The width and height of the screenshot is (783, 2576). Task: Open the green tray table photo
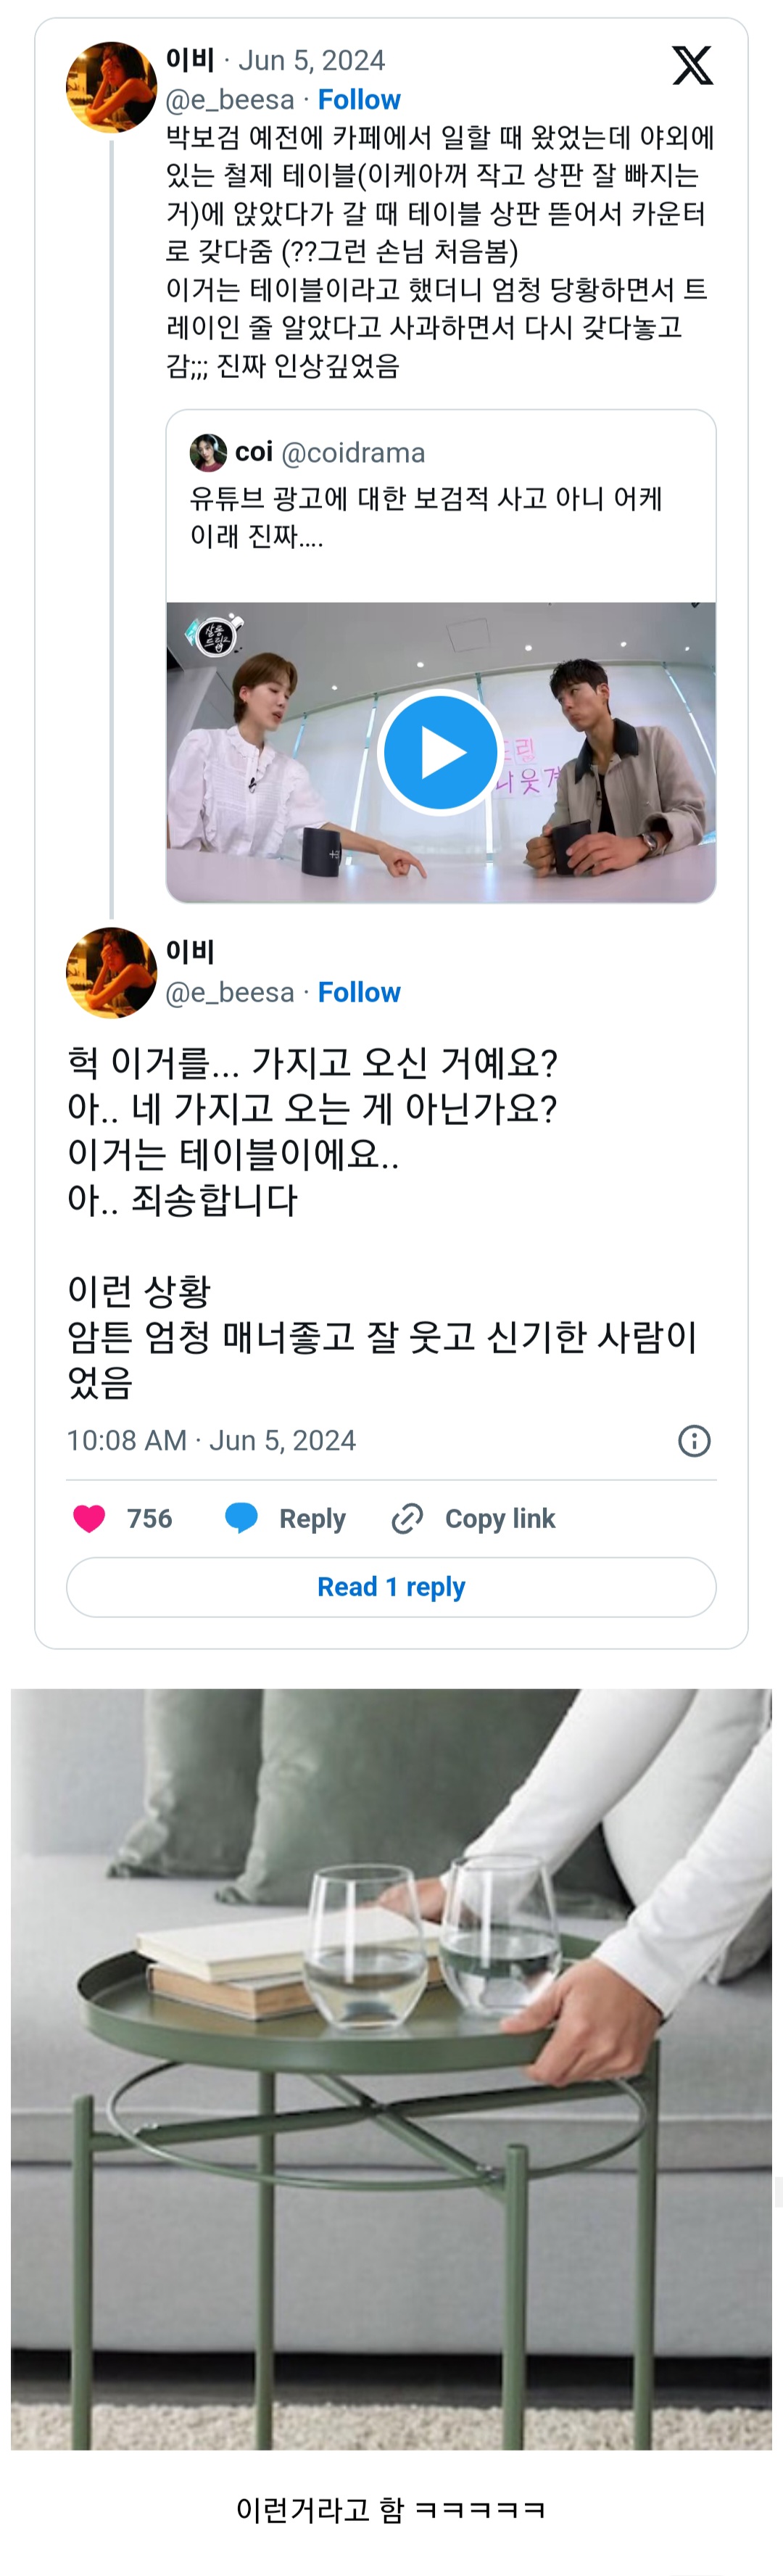[391, 2068]
